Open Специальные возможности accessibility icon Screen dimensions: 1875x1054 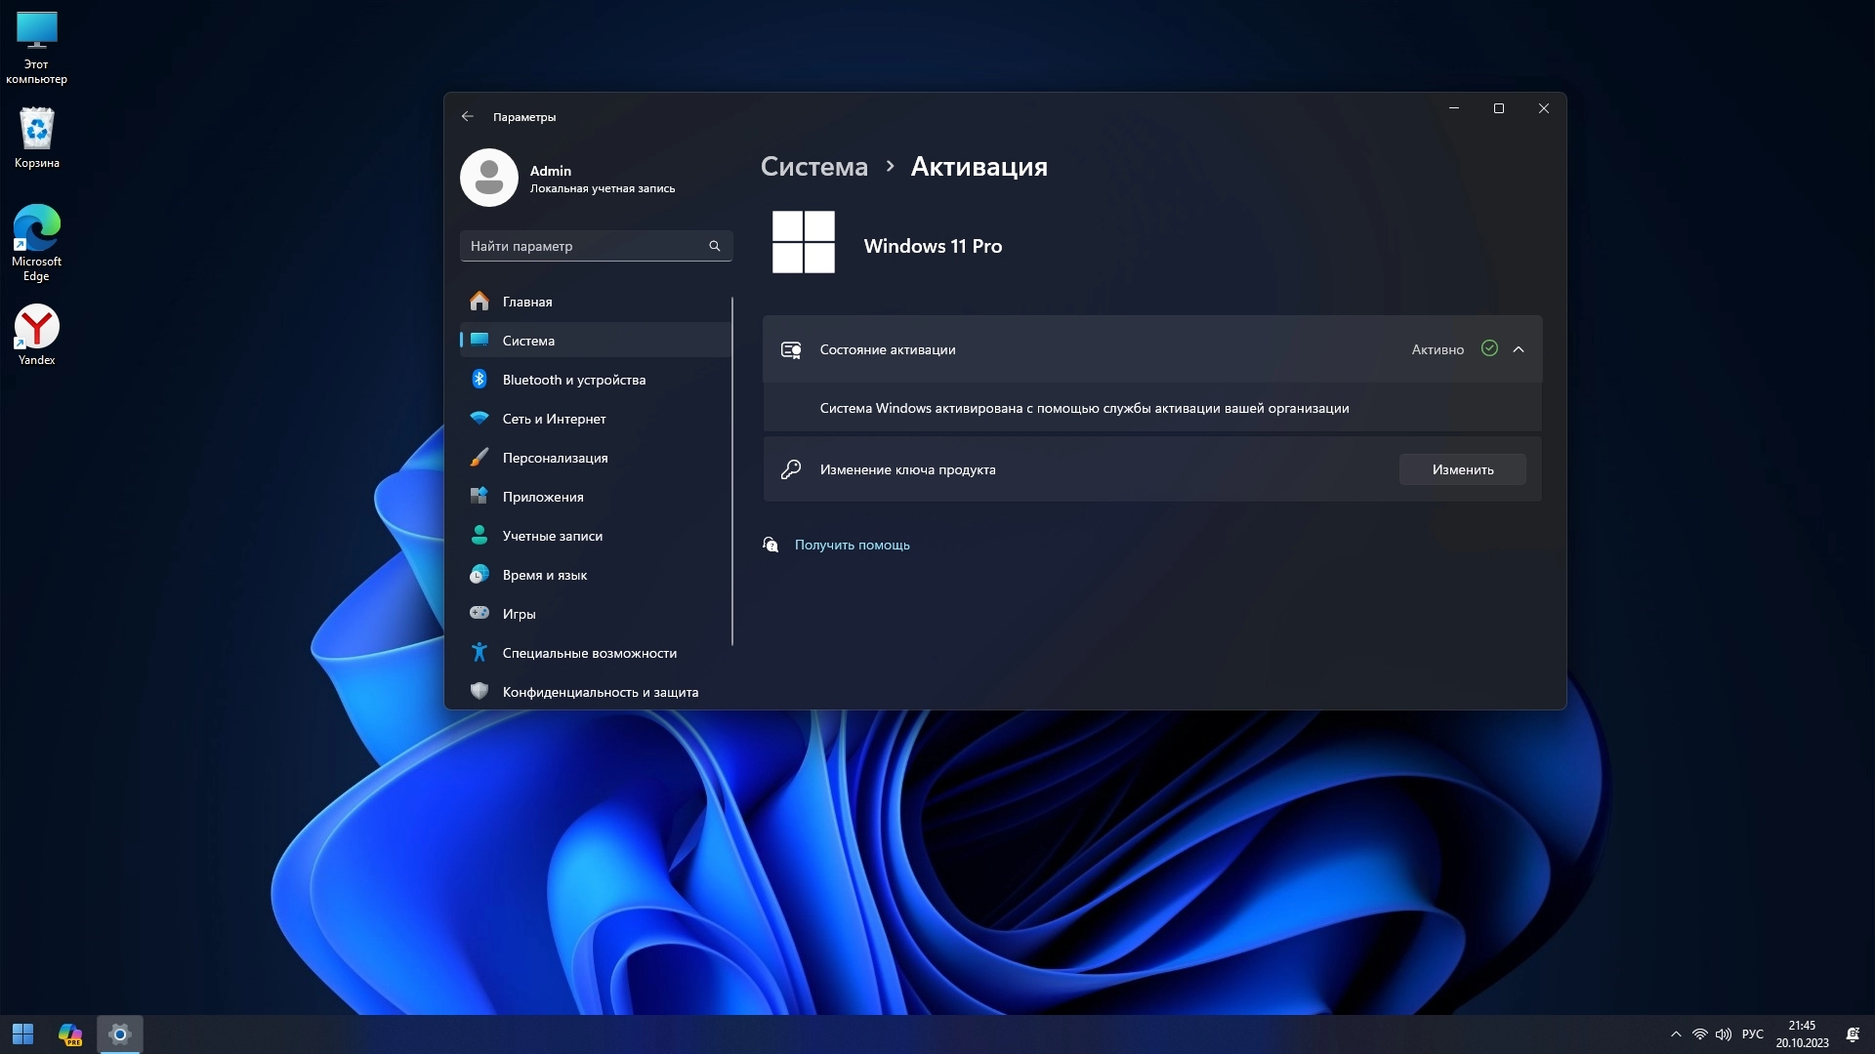(479, 653)
